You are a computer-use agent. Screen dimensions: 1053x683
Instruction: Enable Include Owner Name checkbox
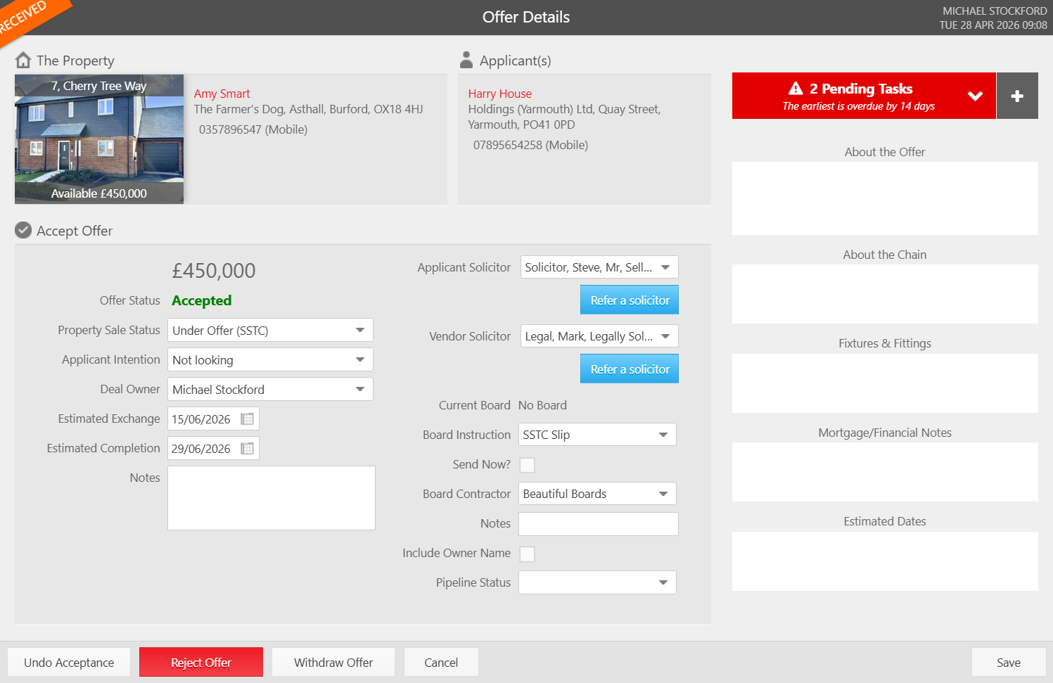pos(527,554)
